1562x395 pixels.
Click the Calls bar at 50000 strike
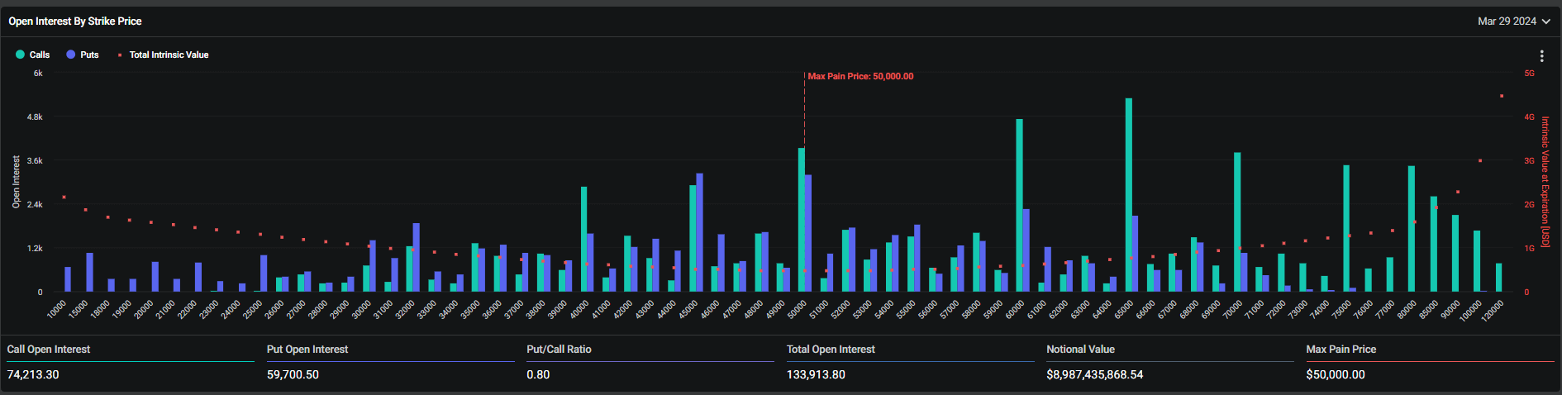pyautogui.click(x=801, y=220)
